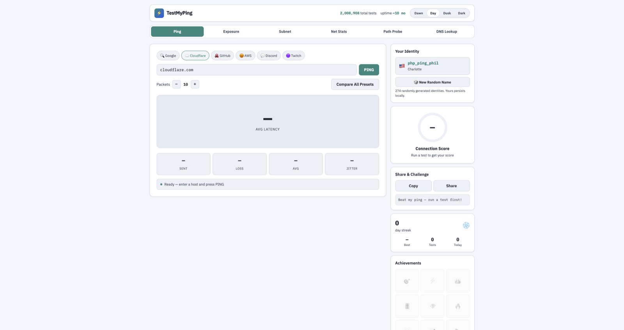The image size is (624, 330).
Task: Click the US flag identity icon
Action: coord(402,66)
